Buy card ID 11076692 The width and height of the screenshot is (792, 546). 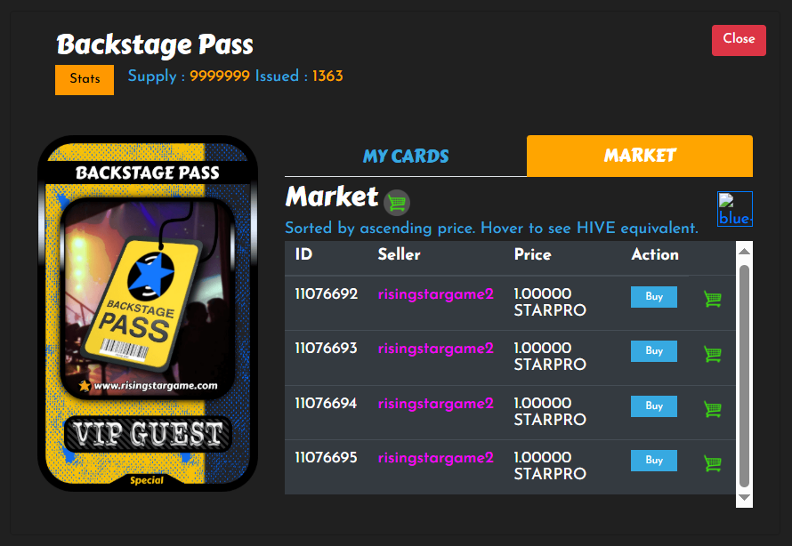(x=654, y=297)
